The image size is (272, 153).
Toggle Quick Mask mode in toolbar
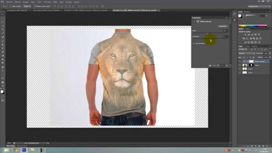click(x=2, y=97)
